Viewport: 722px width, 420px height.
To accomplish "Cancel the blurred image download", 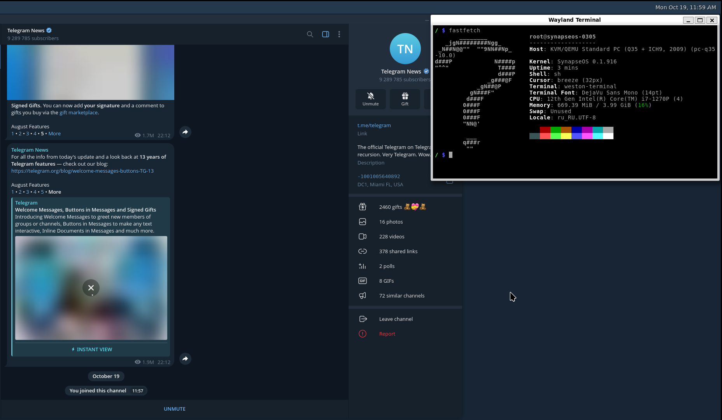I will coord(91,288).
